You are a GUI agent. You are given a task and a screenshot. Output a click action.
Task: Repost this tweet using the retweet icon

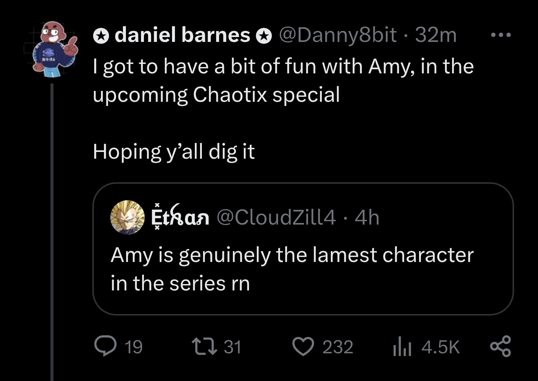[x=203, y=346]
